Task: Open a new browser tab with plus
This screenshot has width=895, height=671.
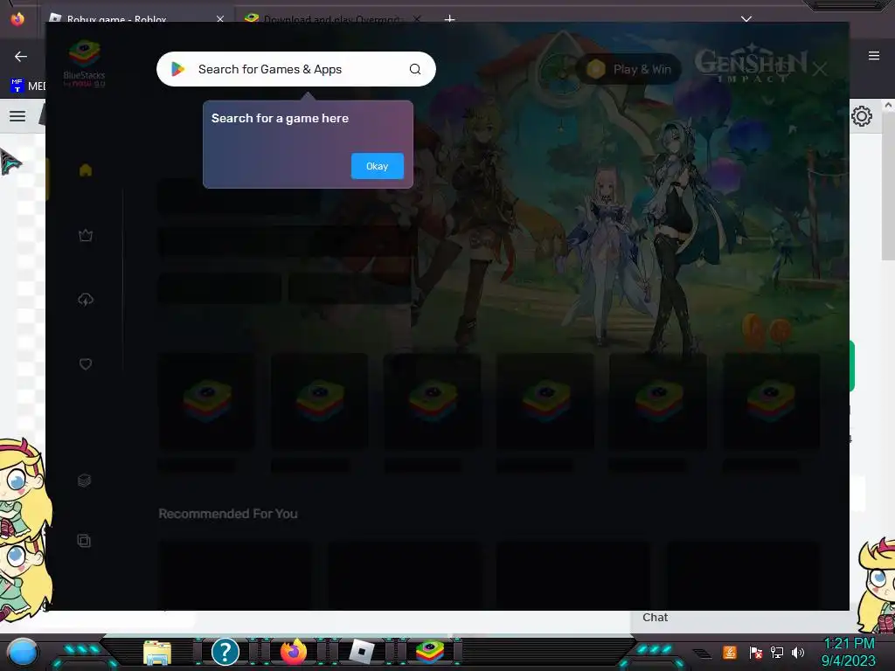Action: click(450, 19)
